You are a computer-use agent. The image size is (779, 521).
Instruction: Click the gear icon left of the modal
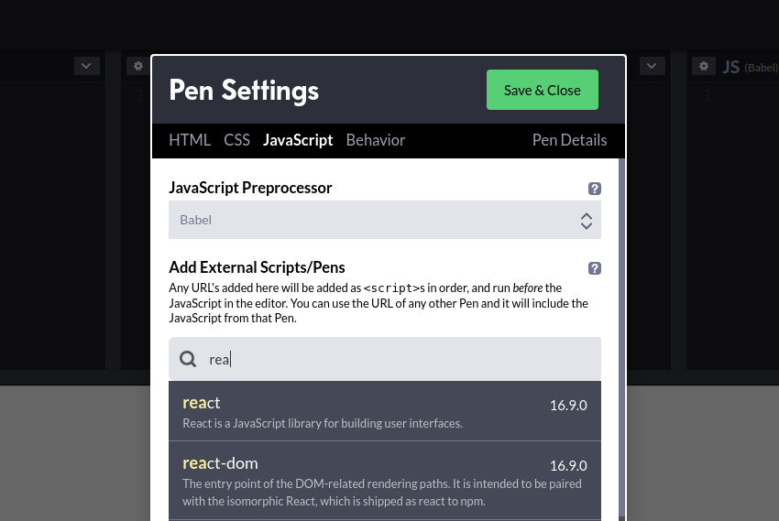click(138, 66)
